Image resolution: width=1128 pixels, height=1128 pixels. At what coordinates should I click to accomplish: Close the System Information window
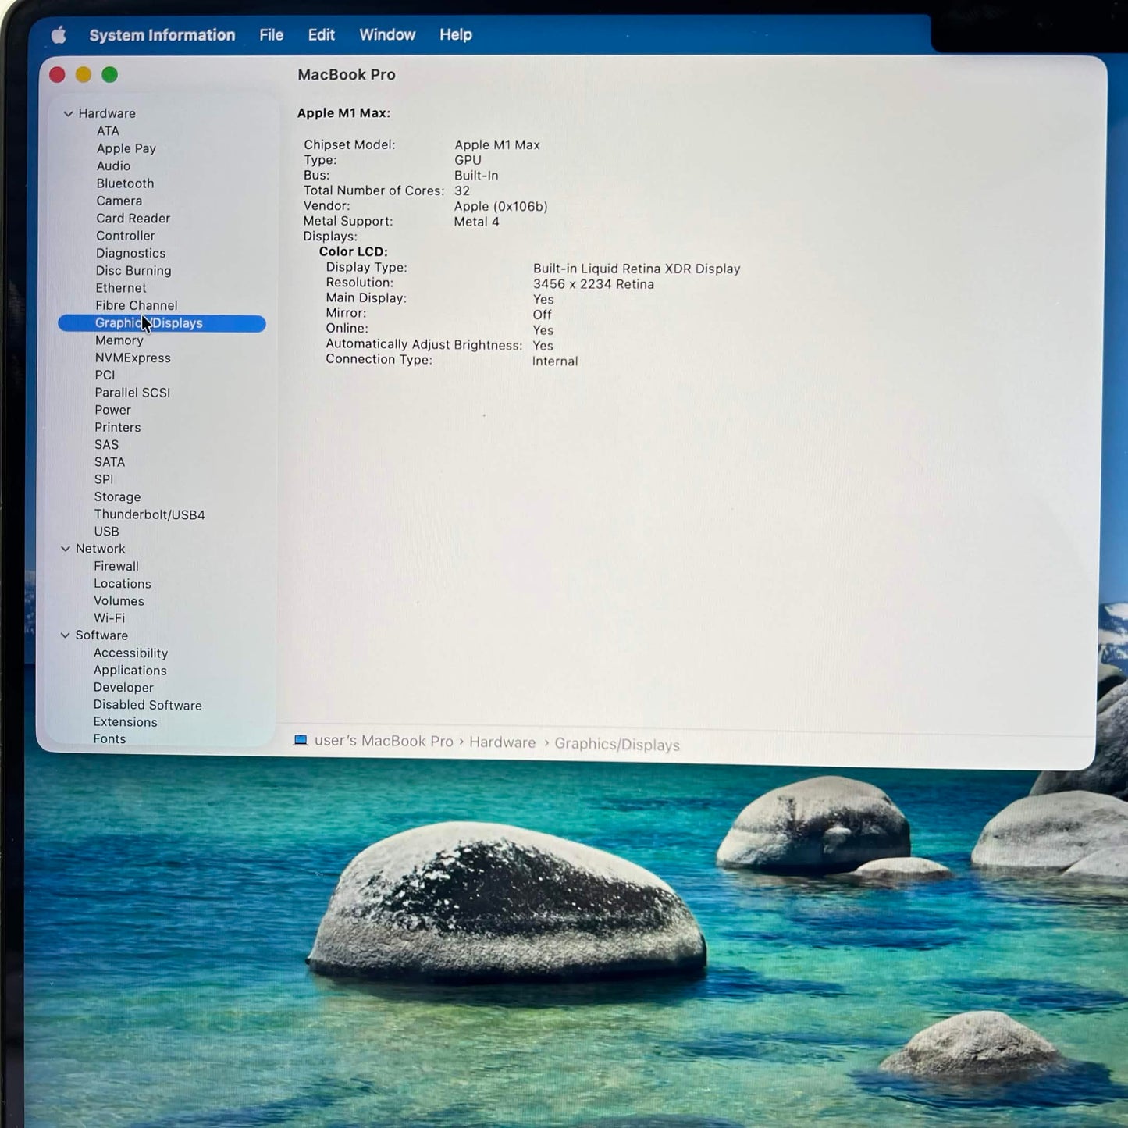pyautogui.click(x=57, y=75)
